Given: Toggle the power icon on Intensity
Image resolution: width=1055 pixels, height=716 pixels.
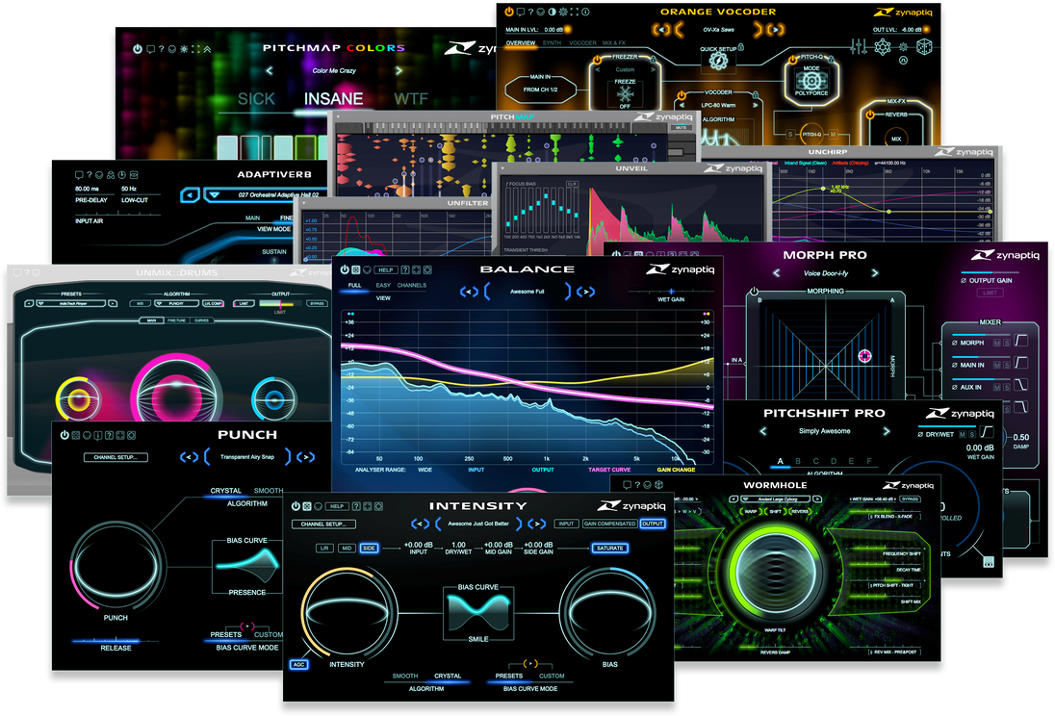Looking at the screenshot, I should (x=296, y=505).
